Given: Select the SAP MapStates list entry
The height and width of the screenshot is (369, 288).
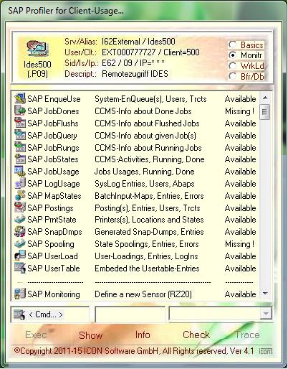Looking at the screenshot, I should [135, 196].
